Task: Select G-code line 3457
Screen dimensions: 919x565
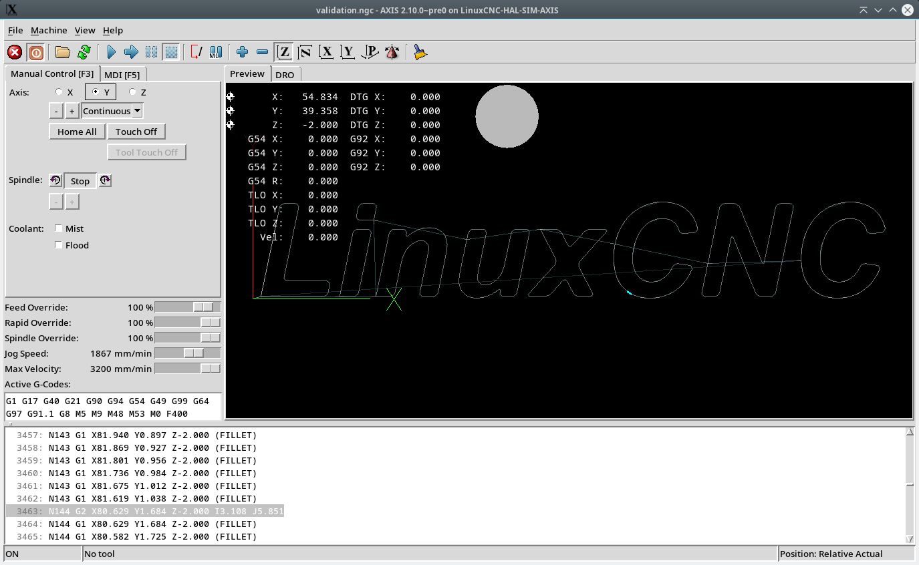Action: (137, 435)
